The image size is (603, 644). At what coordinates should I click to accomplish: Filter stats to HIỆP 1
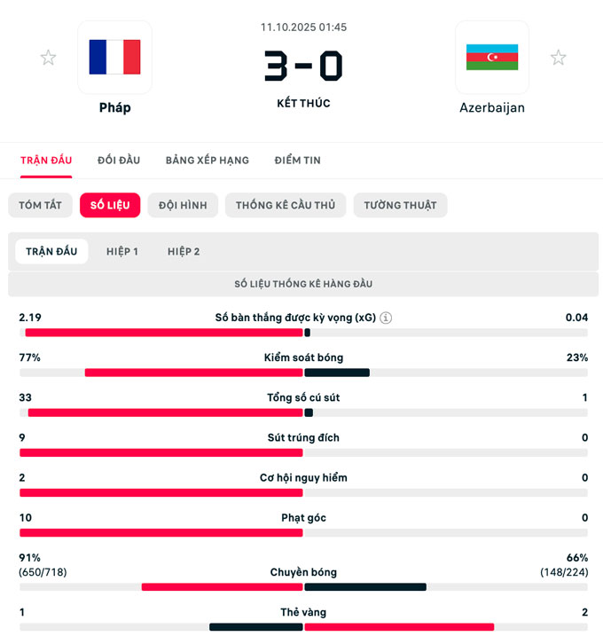point(121,251)
